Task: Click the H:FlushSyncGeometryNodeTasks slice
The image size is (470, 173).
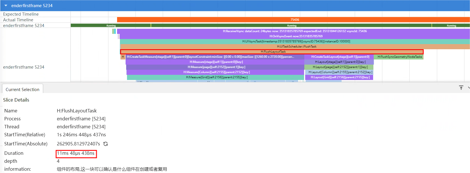Action: tap(399, 57)
